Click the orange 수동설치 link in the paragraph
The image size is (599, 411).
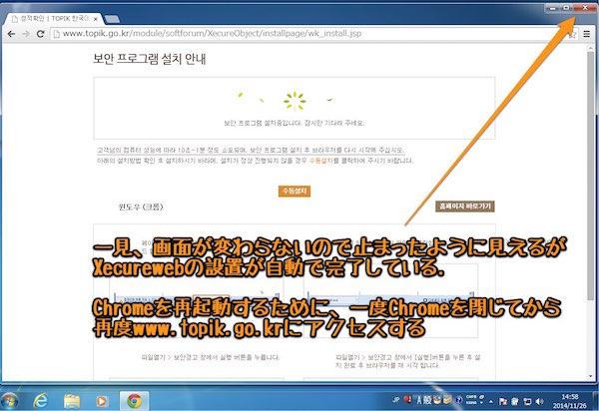tap(320, 161)
